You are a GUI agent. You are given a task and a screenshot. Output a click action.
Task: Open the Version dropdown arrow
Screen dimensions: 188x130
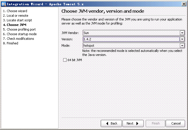pos(182,39)
